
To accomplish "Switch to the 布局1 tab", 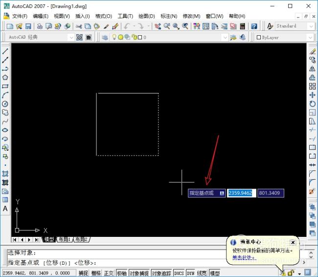I will (x=64, y=239).
